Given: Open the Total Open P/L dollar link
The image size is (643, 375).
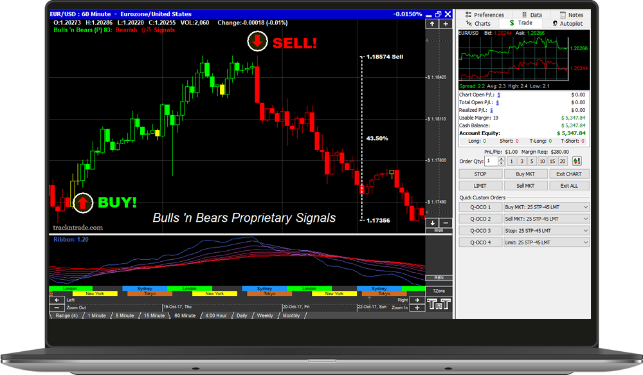Looking at the screenshot, I should 498,102.
